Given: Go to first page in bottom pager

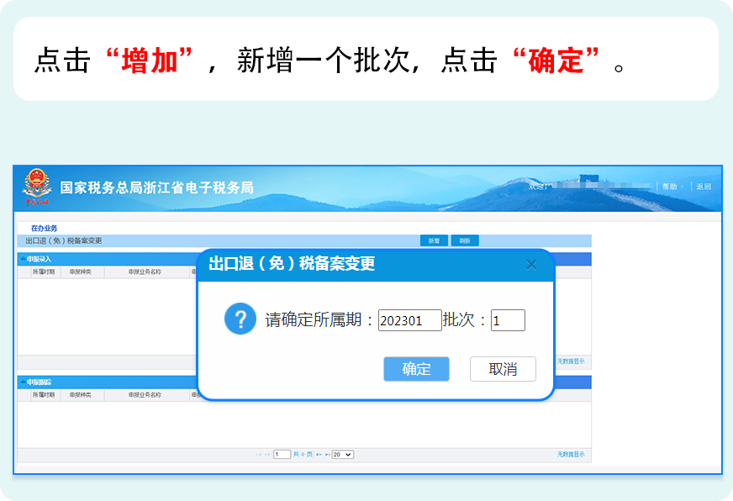Looking at the screenshot, I should (x=259, y=454).
